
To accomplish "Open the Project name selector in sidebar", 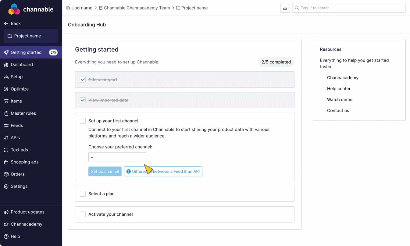I will (x=31, y=36).
